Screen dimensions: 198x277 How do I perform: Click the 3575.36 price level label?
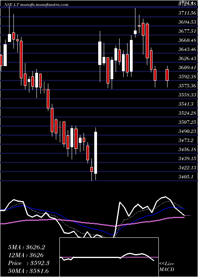187,86
